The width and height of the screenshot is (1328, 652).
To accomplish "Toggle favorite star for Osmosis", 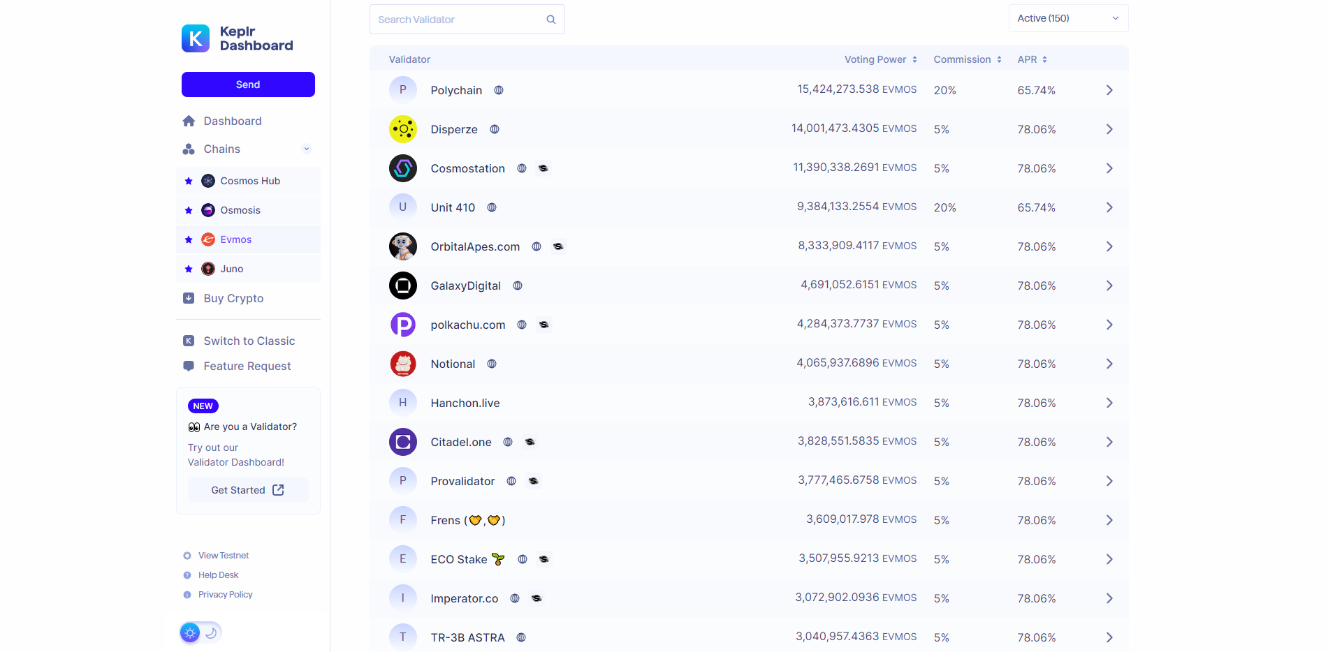I will pos(189,210).
